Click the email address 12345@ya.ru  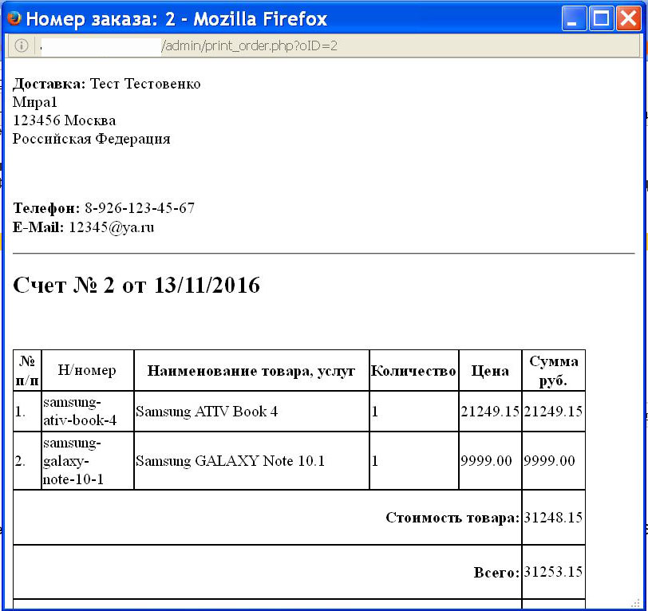click(112, 227)
